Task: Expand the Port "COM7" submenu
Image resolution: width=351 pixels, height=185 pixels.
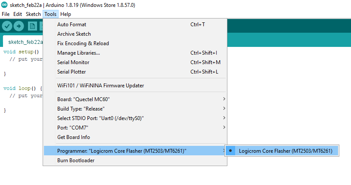Action: 135,127
